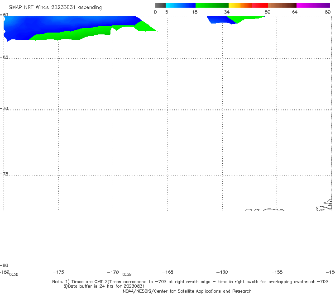Click the latitude axis label '-75'
Image resolution: width=335 pixels, height=294 pixels.
4,174
